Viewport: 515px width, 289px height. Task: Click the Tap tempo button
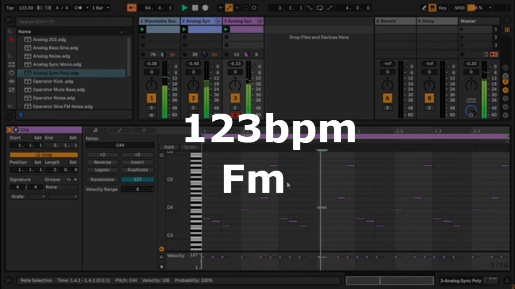(10, 8)
